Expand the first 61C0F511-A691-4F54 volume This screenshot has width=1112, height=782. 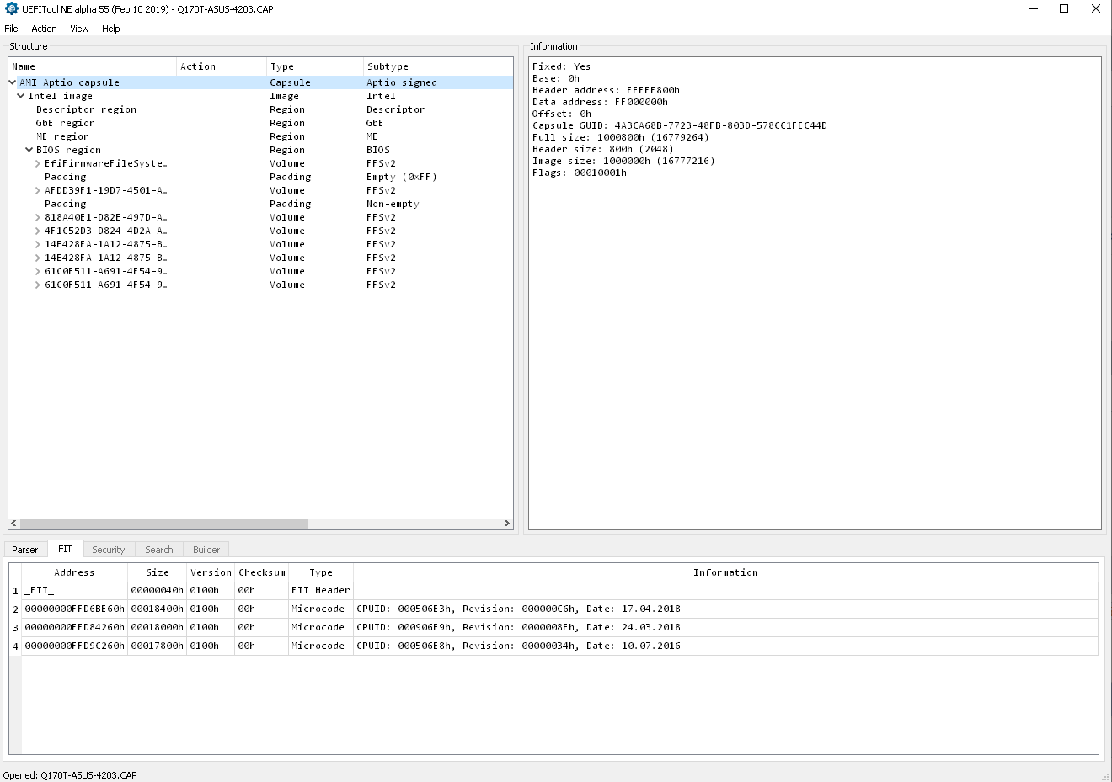point(38,271)
